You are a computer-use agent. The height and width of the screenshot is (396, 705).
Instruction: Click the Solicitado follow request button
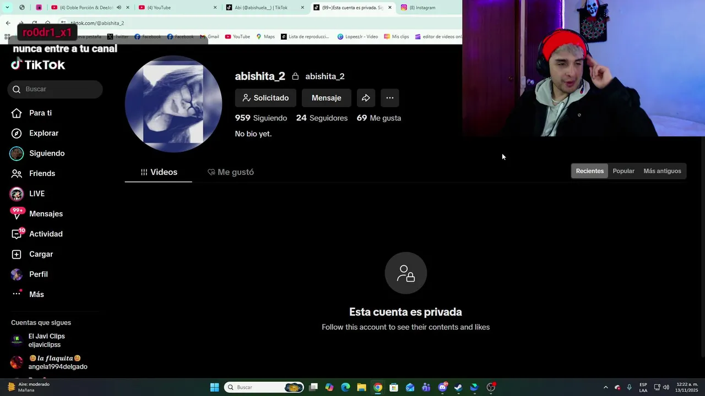pyautogui.click(x=265, y=98)
